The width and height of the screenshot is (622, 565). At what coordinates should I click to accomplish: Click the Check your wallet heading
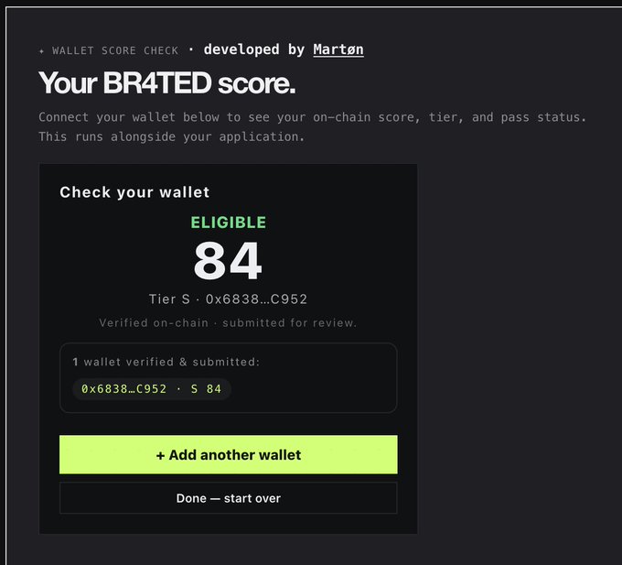click(134, 192)
